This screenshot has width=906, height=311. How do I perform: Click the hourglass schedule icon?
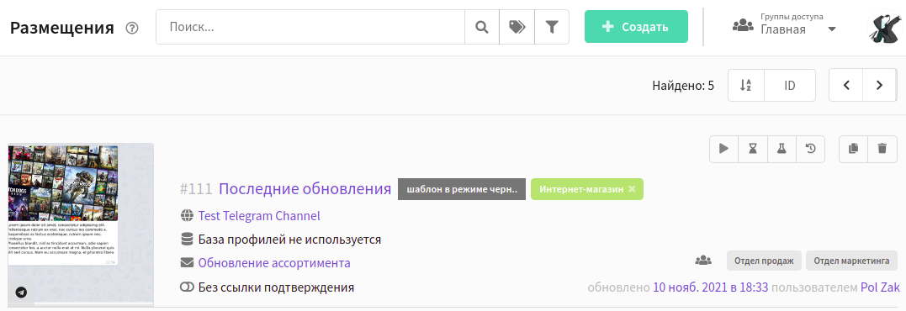(x=752, y=149)
